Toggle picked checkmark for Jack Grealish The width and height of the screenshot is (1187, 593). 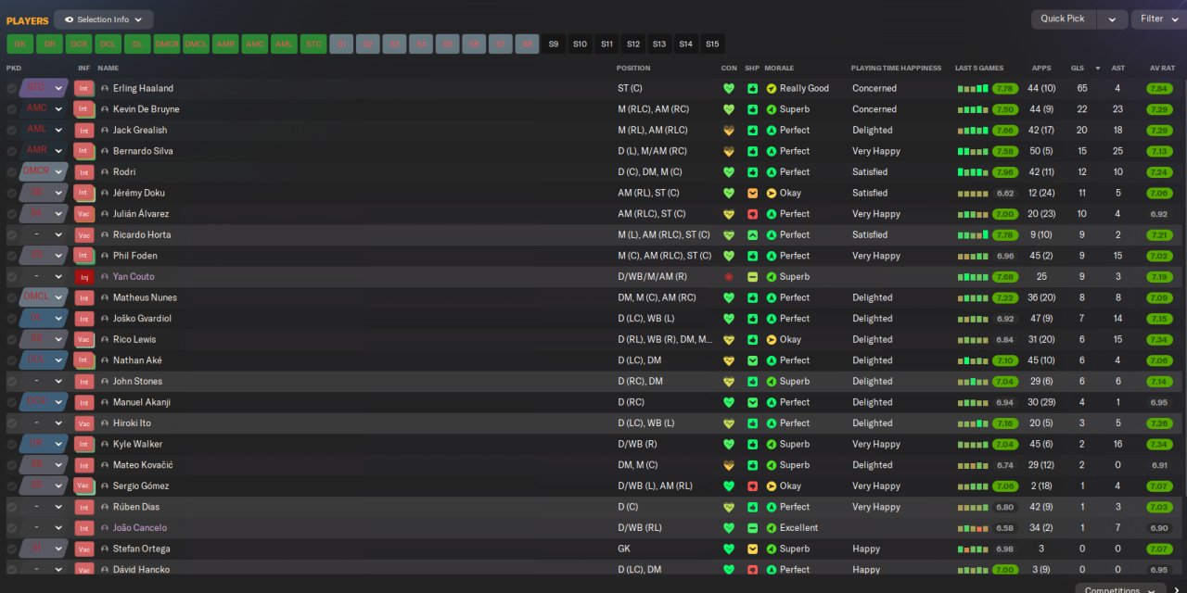11,131
